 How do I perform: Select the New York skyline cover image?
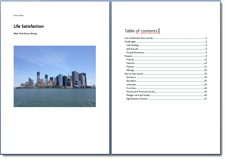pos(55,76)
